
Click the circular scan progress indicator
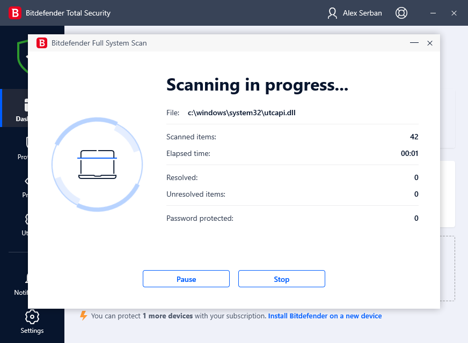tap(97, 164)
